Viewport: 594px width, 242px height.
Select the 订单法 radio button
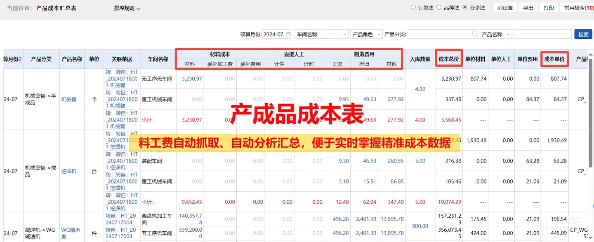(413, 7)
